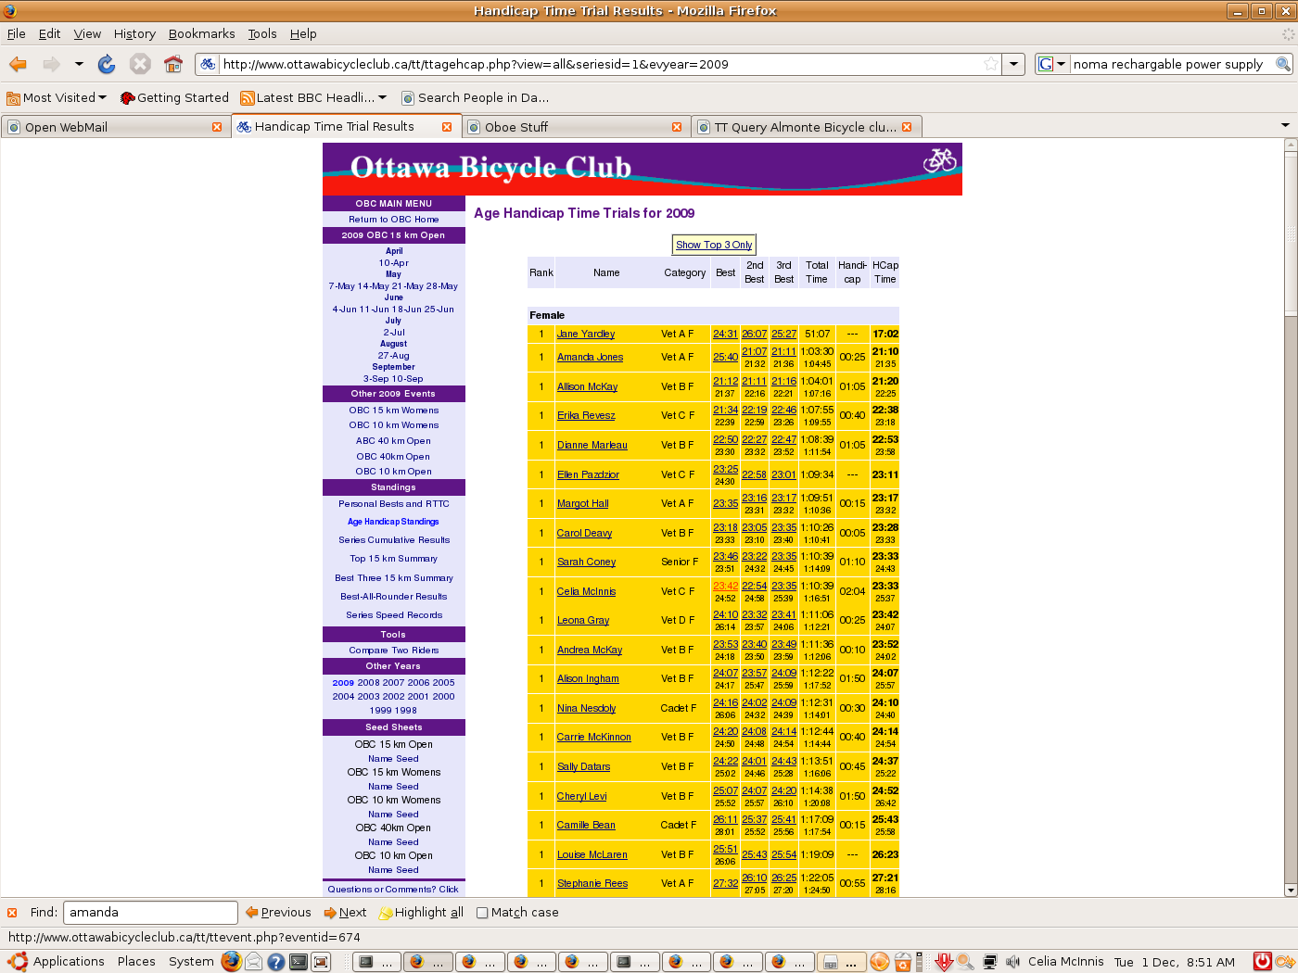1298x973 pixels.
Task: Switch to the Oboe Stuff tab
Action: click(516, 127)
